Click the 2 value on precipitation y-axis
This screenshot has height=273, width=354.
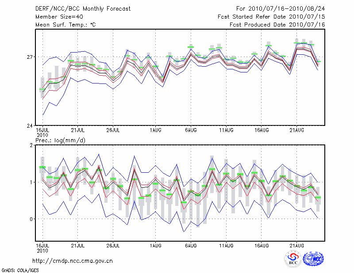(x=31, y=145)
